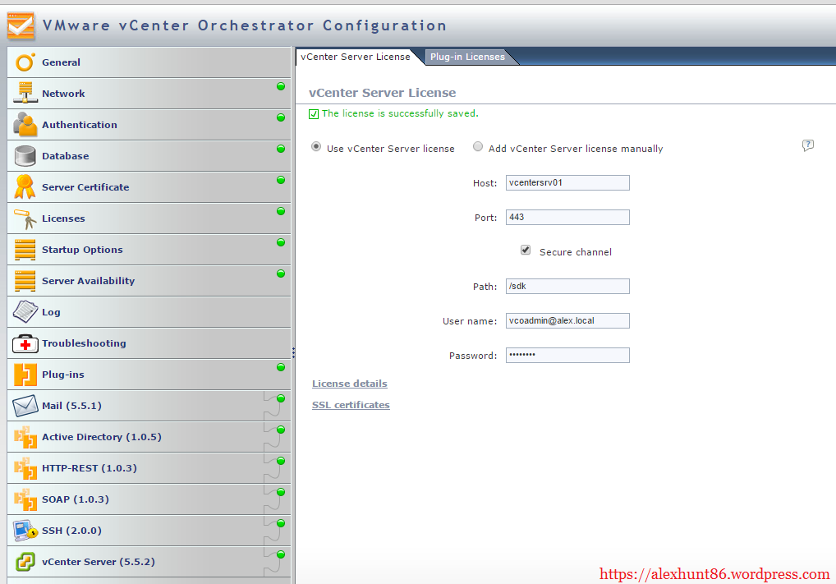Select Add vCenter Server license manually radio
This screenshot has width=836, height=584.
click(x=478, y=146)
